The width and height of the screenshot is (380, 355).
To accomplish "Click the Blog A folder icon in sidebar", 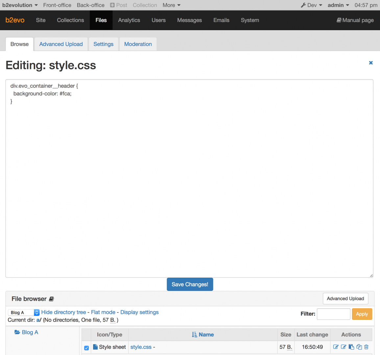I will pos(17,332).
